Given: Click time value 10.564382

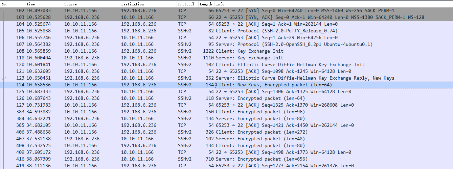Looking at the screenshot, I should click(x=39, y=45).
